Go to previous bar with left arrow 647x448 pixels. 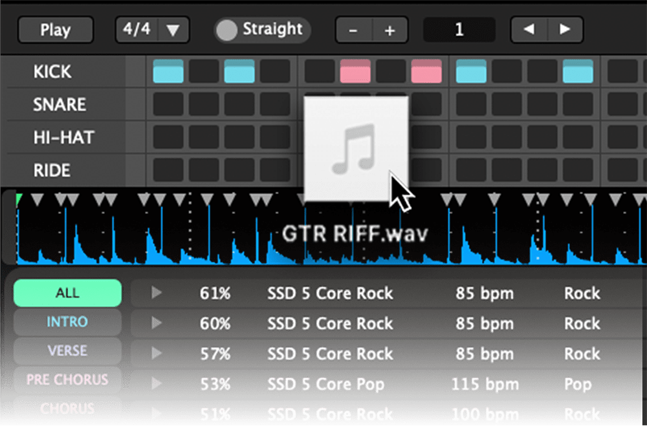click(529, 30)
